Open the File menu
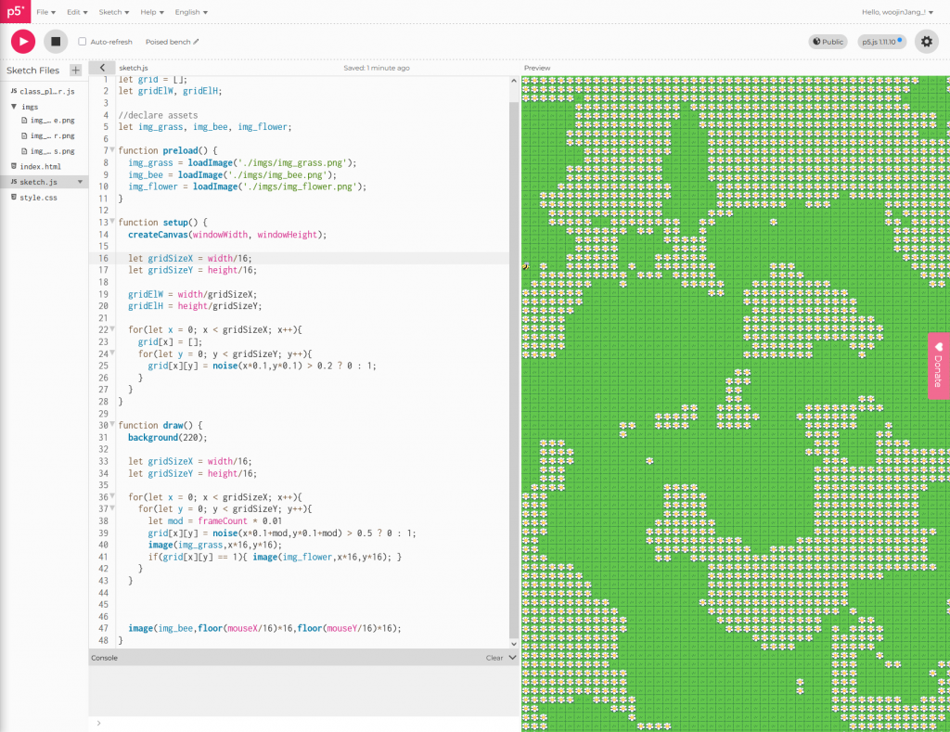Screen dimensions: 950x732 click(x=45, y=12)
